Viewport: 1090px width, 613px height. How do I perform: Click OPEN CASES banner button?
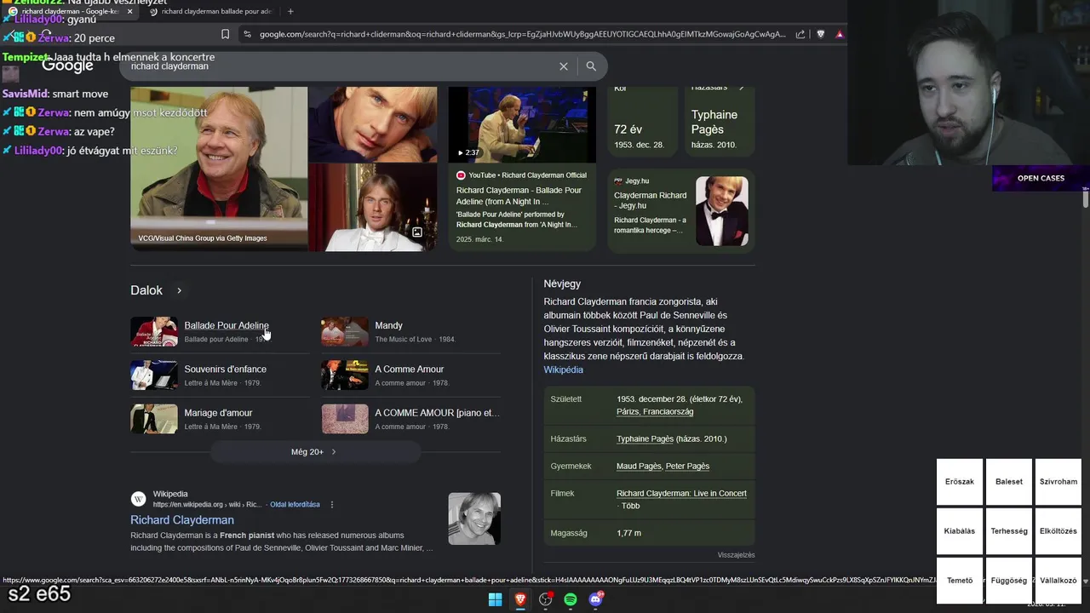(x=1041, y=178)
